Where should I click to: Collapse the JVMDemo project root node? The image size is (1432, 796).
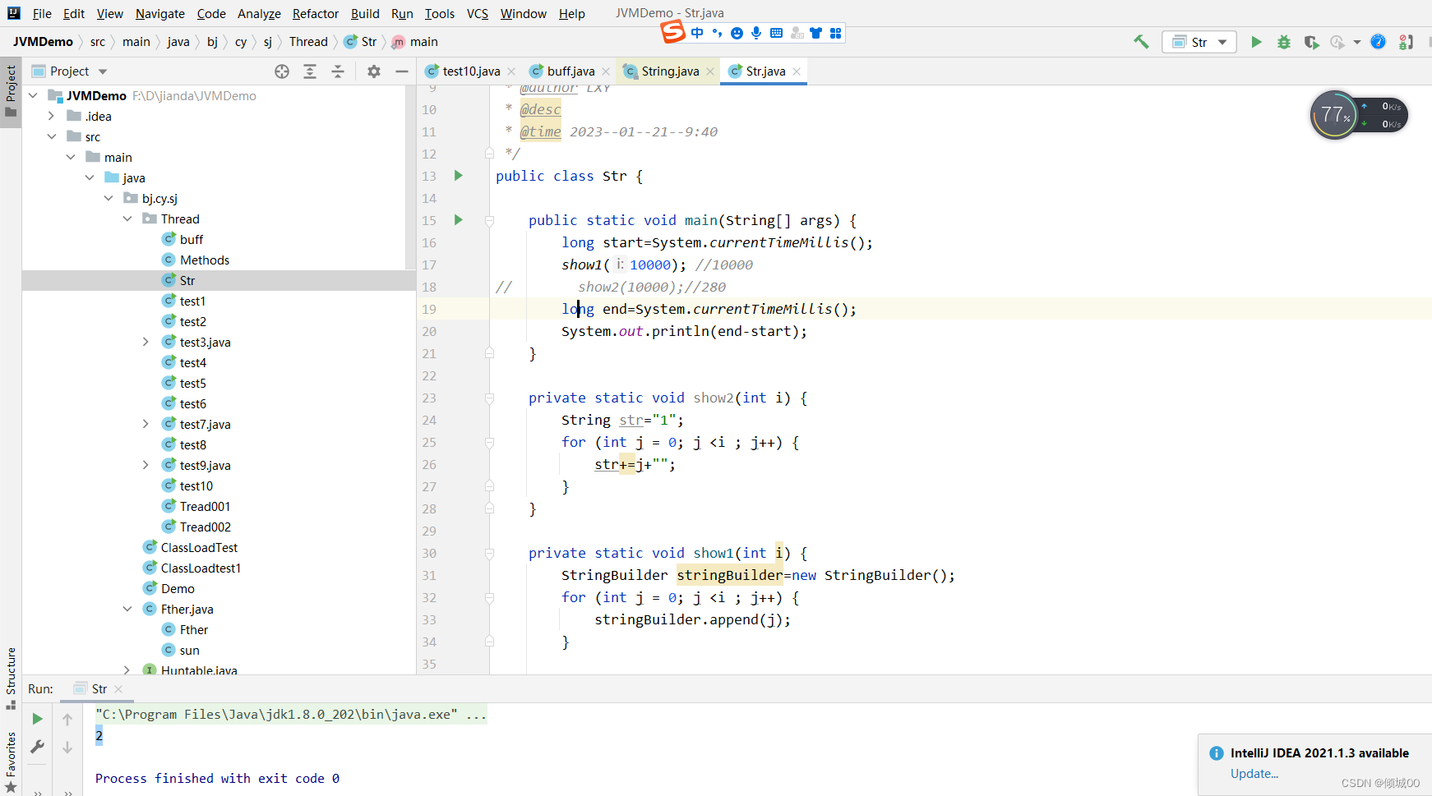coord(33,96)
